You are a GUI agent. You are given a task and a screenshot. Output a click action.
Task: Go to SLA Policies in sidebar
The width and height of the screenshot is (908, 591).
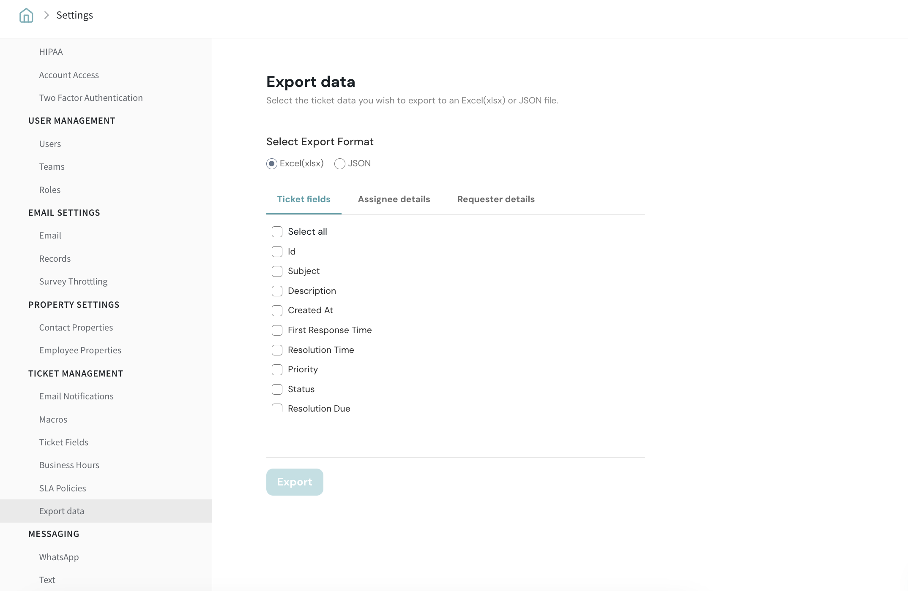coord(63,488)
